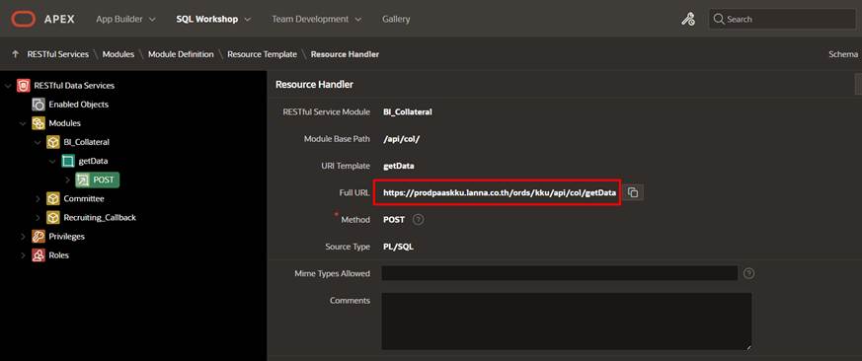
Task: Click the /api/col/ base path value
Action: tap(401, 139)
